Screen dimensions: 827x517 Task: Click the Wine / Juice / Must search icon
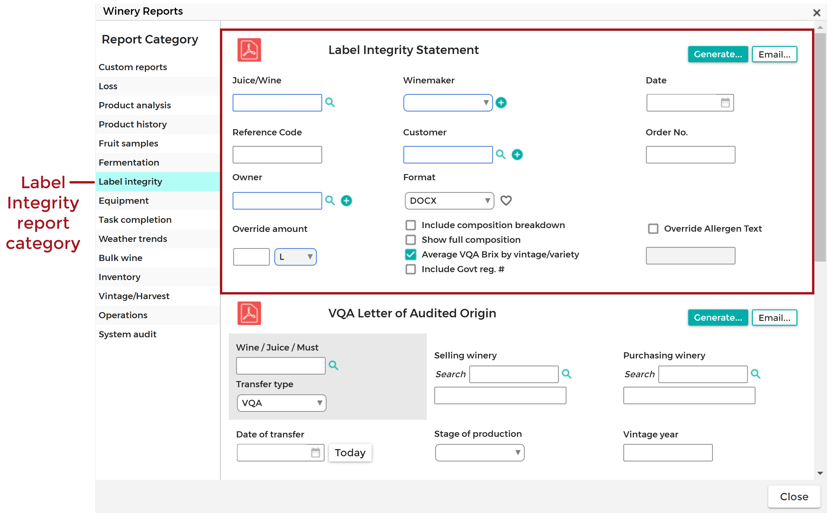(333, 366)
